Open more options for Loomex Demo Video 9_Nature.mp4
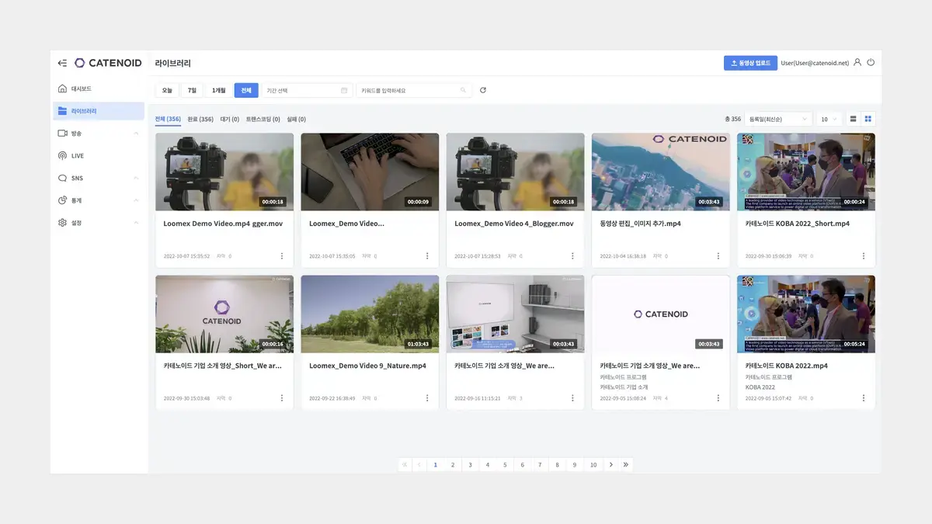The image size is (932, 524). (427, 398)
